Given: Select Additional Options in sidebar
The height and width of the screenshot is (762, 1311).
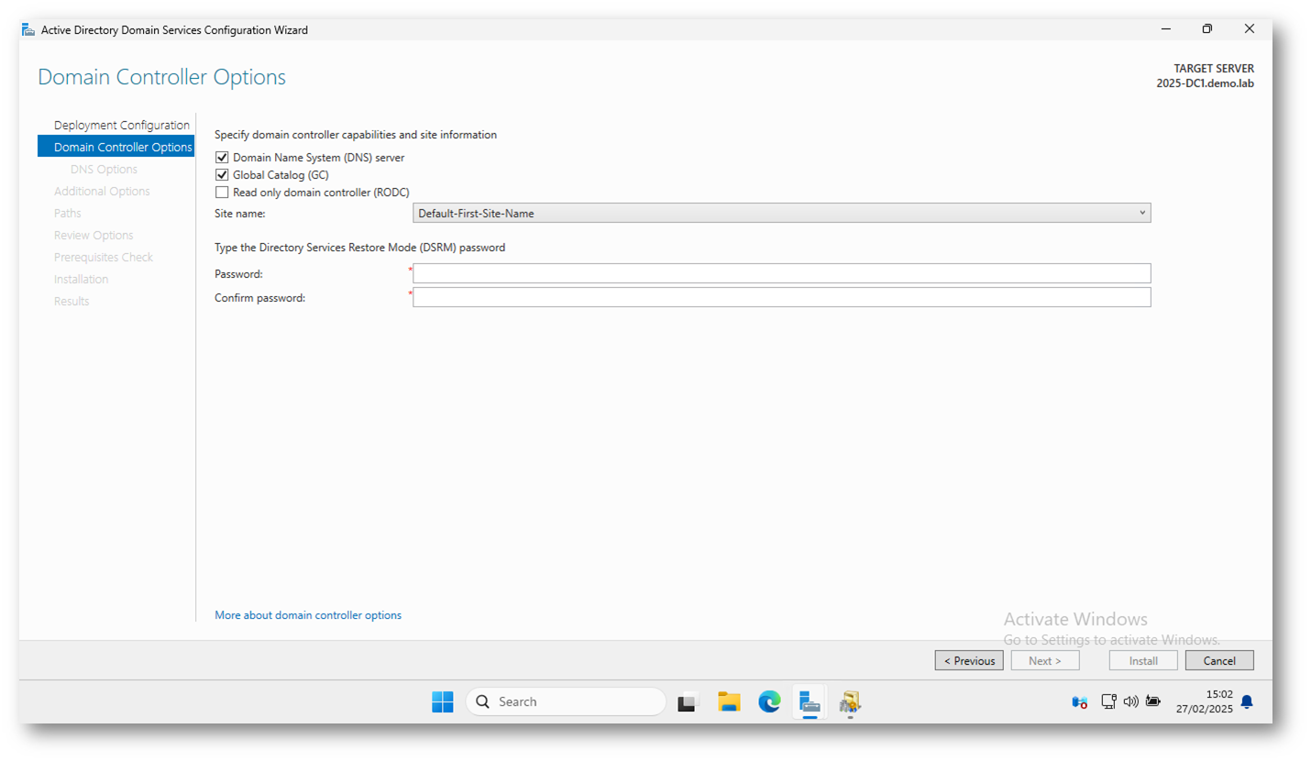Looking at the screenshot, I should click(x=102, y=191).
